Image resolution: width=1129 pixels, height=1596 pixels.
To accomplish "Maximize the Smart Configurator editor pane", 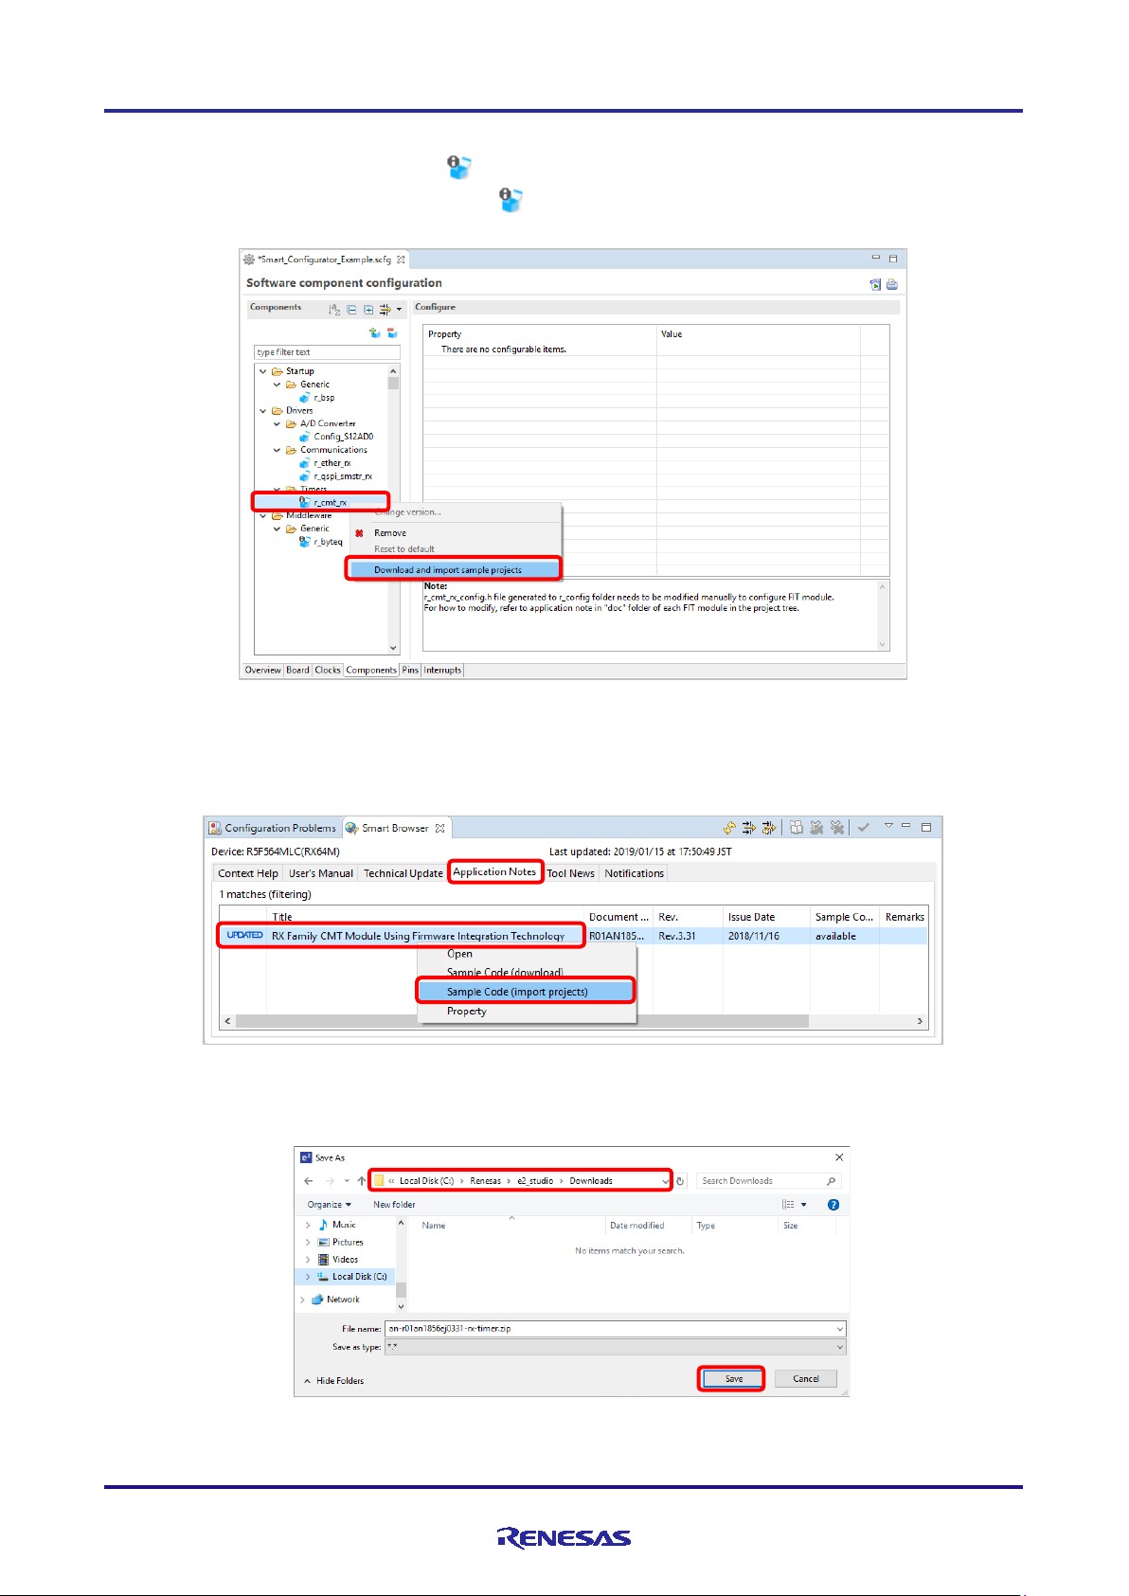I will tap(892, 258).
